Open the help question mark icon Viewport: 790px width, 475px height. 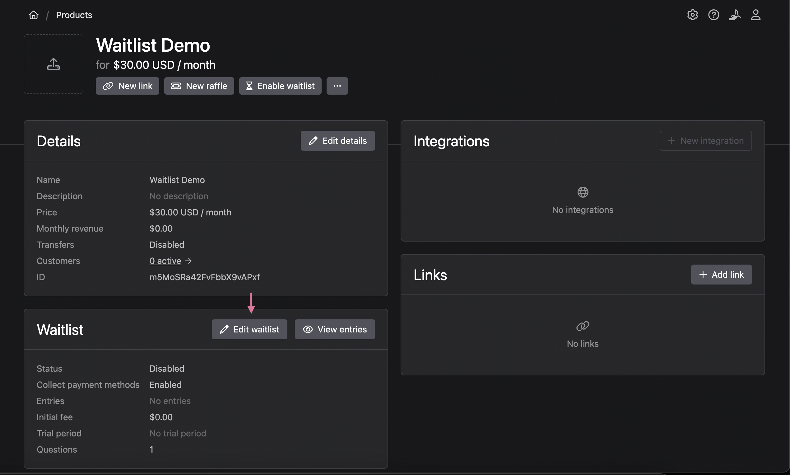coord(713,15)
